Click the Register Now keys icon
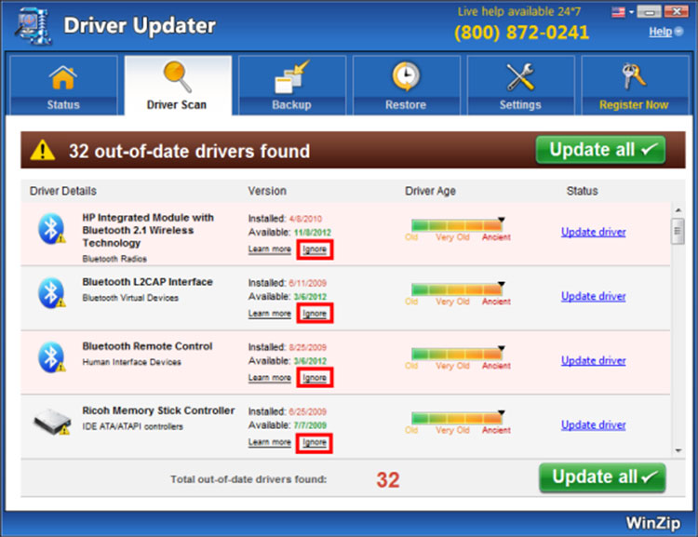This screenshot has height=537, width=698. (634, 76)
